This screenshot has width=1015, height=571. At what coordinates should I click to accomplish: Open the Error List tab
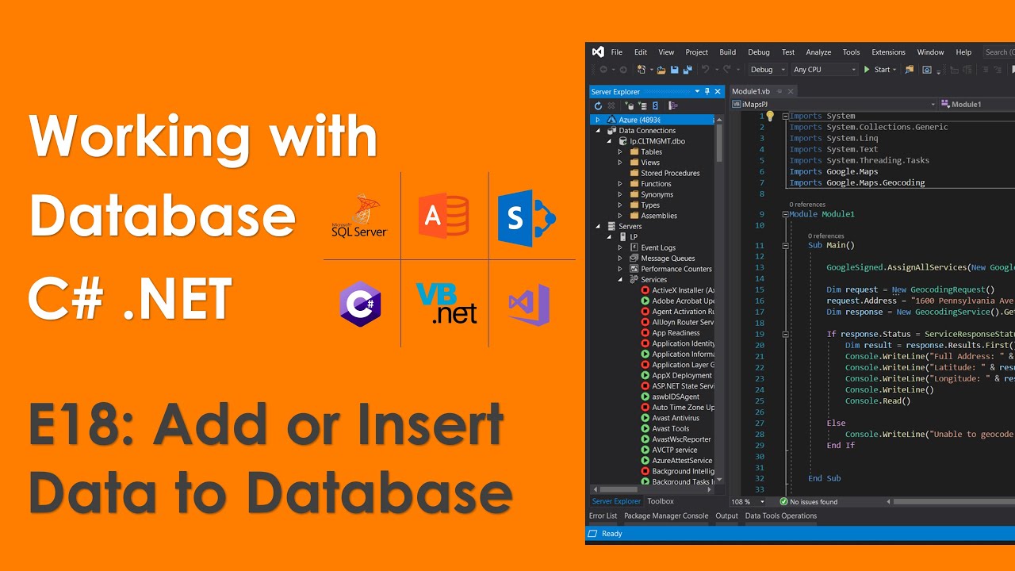pyautogui.click(x=603, y=515)
